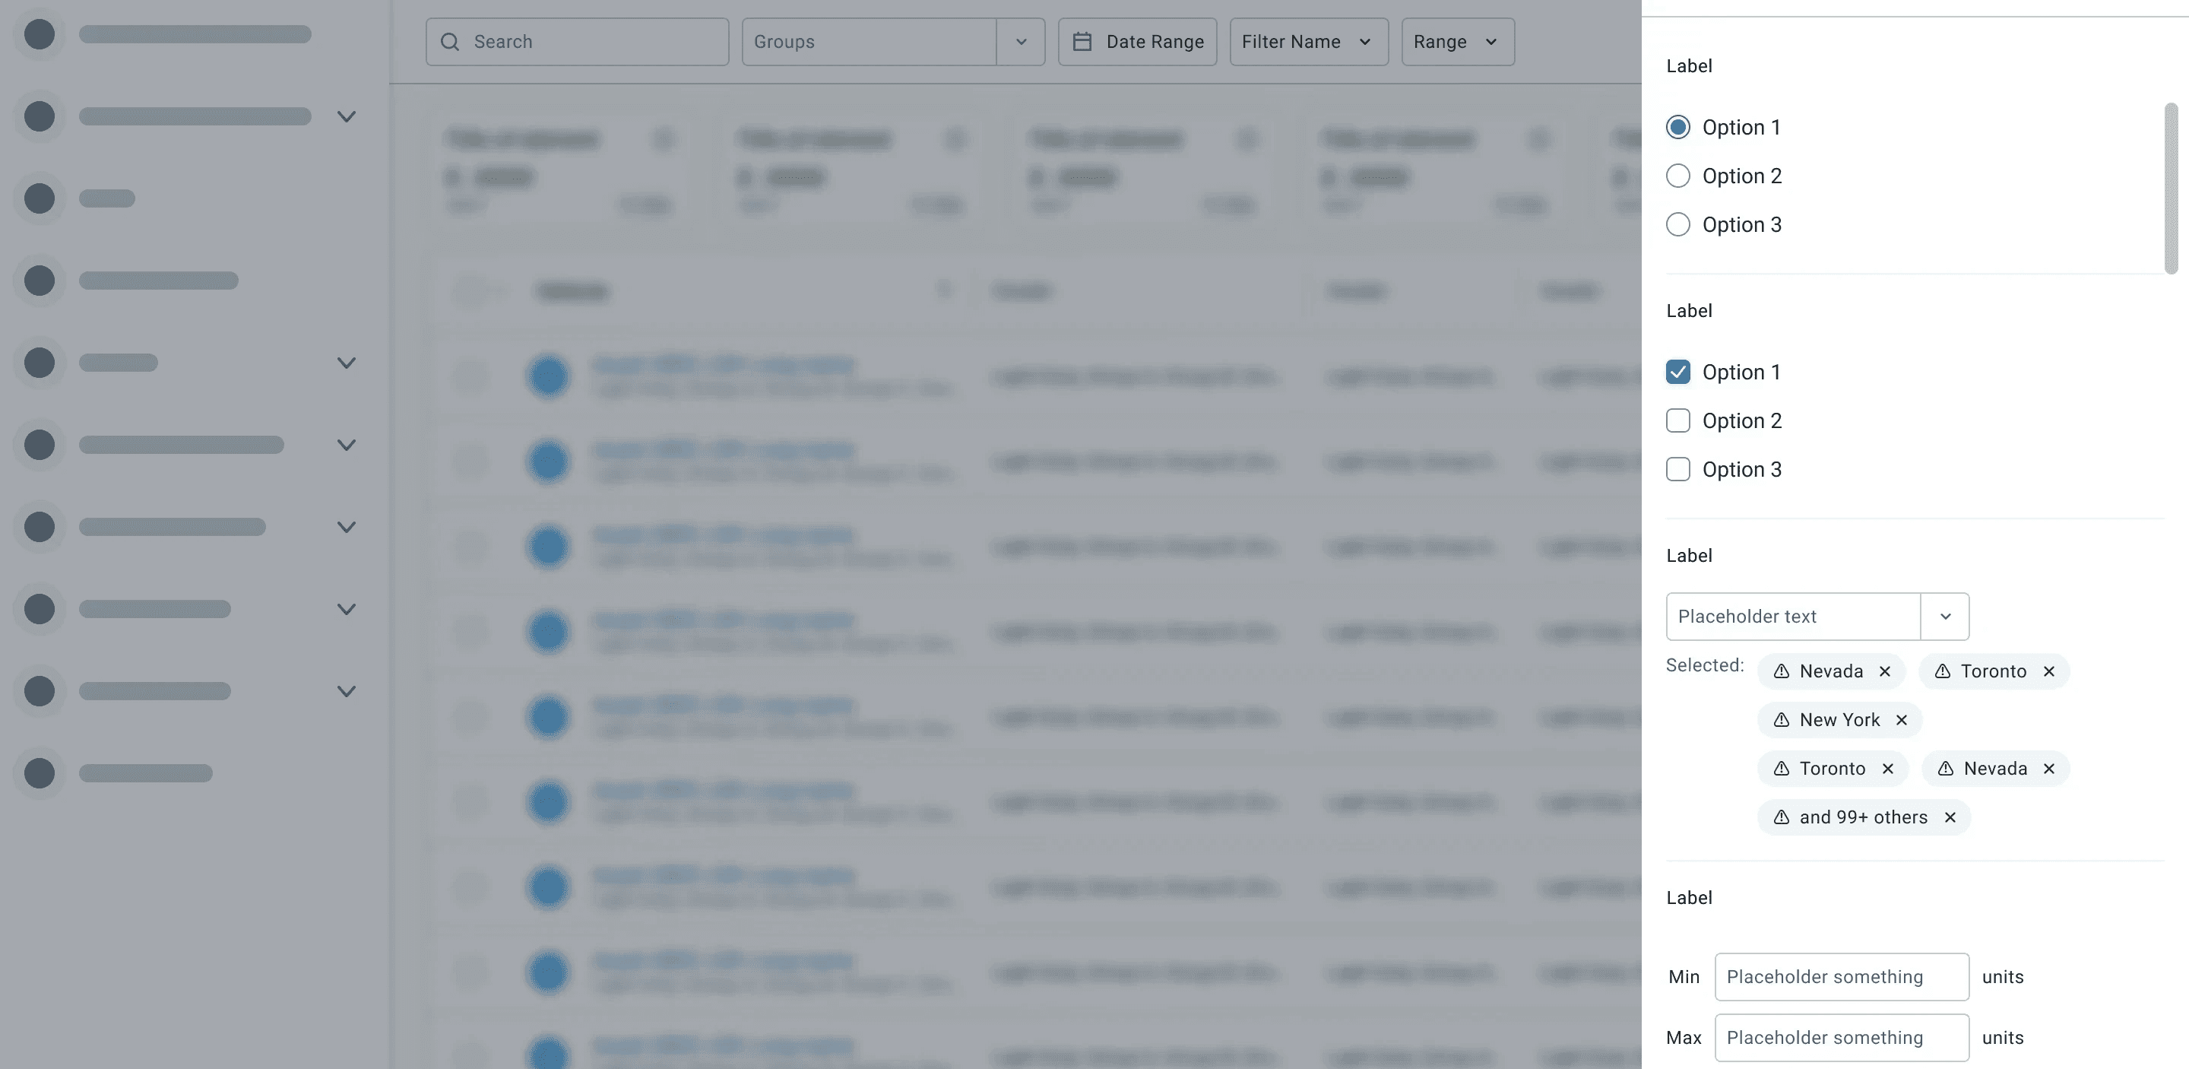2189x1069 pixels.
Task: Remove the 'and 99+ others' chip
Action: (1950, 817)
